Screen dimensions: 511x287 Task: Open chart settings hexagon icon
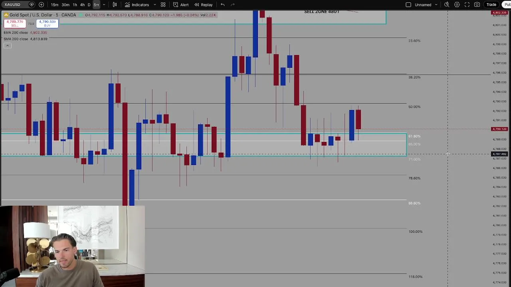point(457,5)
